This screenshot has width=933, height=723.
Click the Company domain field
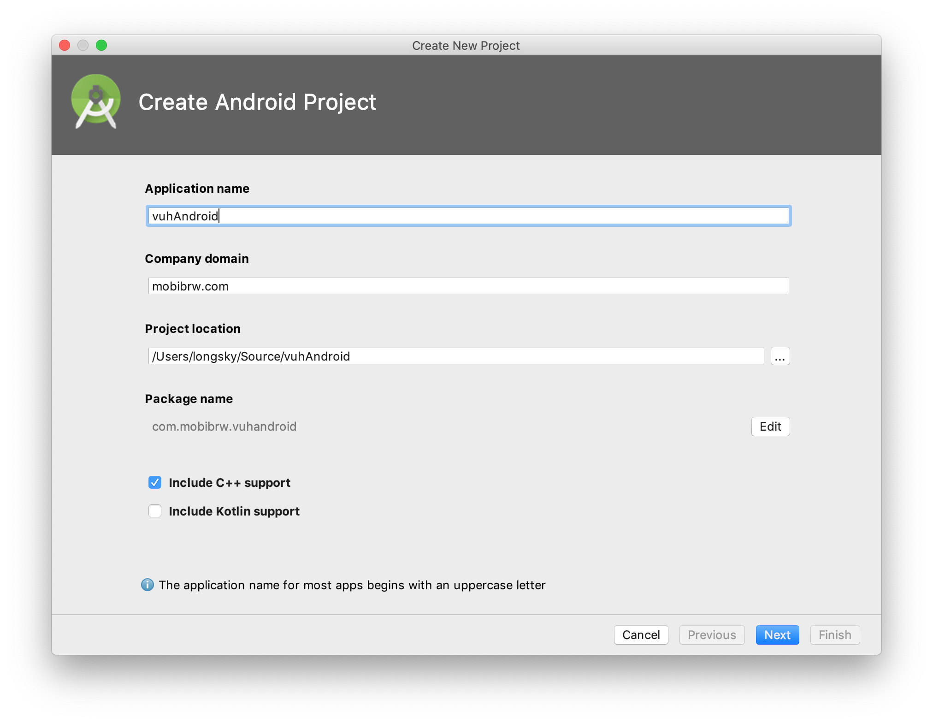[x=468, y=286]
